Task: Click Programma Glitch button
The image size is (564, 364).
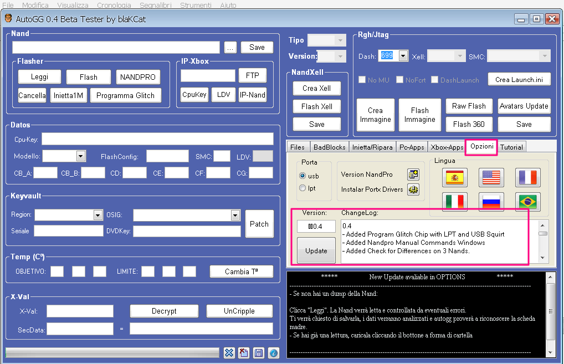Action: point(125,95)
